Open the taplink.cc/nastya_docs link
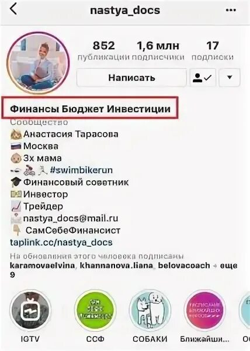 tap(61, 242)
